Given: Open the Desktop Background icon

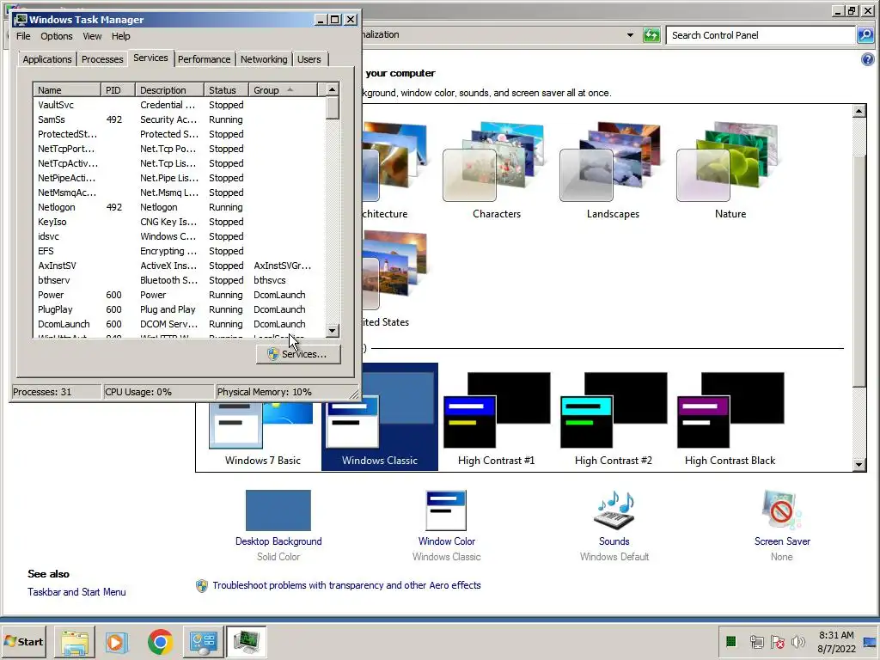Looking at the screenshot, I should (278, 510).
